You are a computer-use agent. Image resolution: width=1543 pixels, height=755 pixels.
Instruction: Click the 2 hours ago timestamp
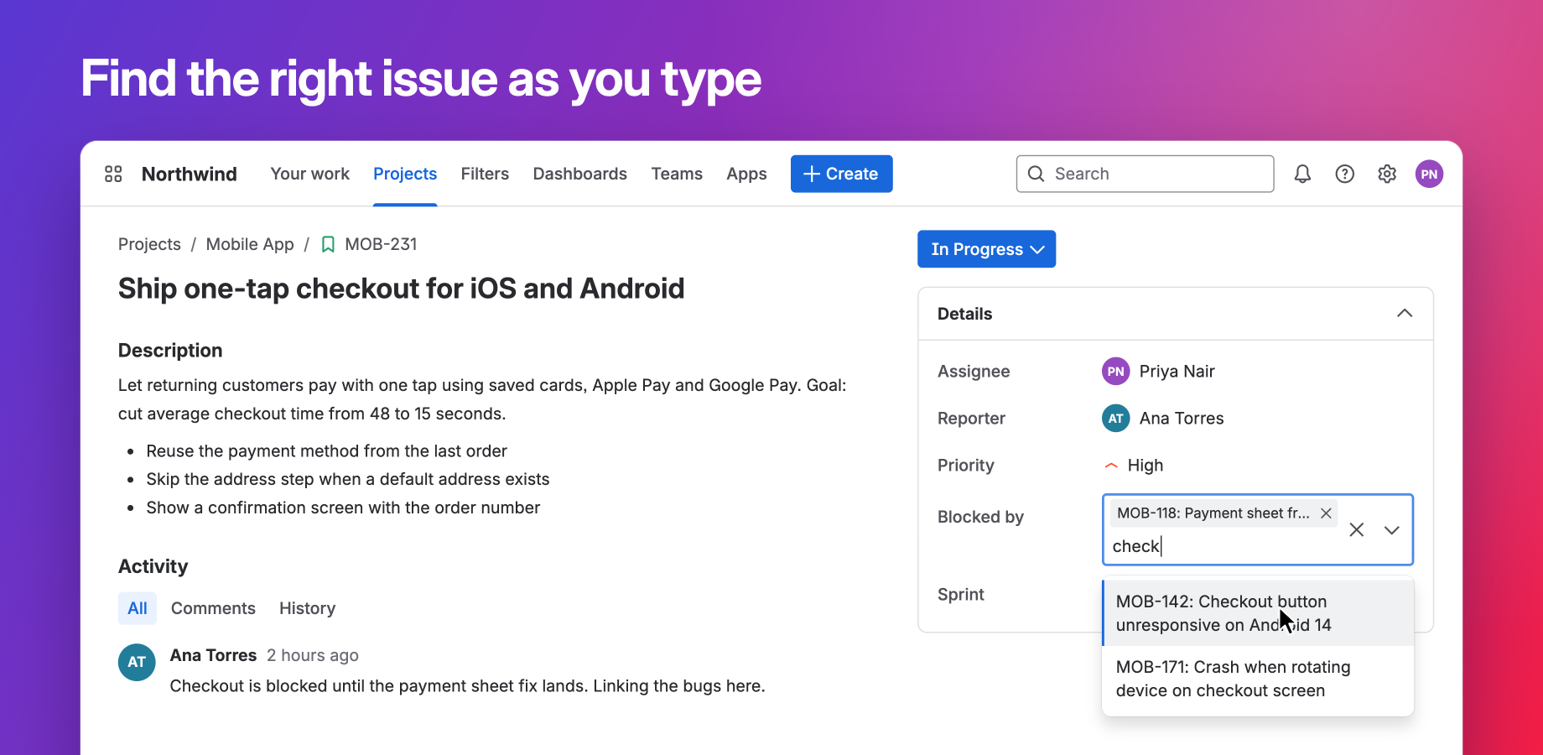click(313, 655)
